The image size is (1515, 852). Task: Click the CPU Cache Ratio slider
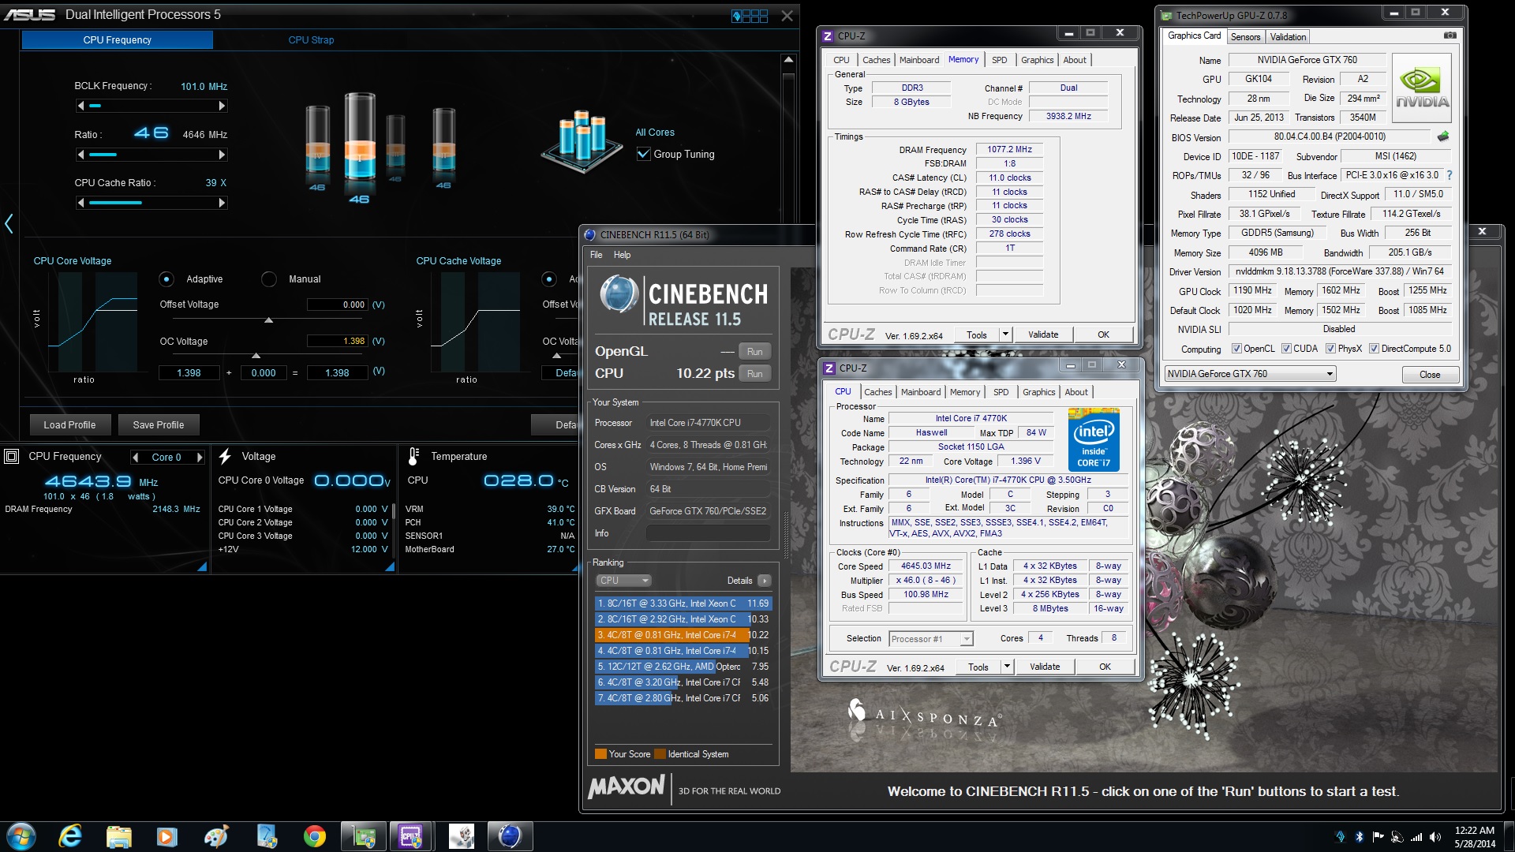tap(151, 203)
